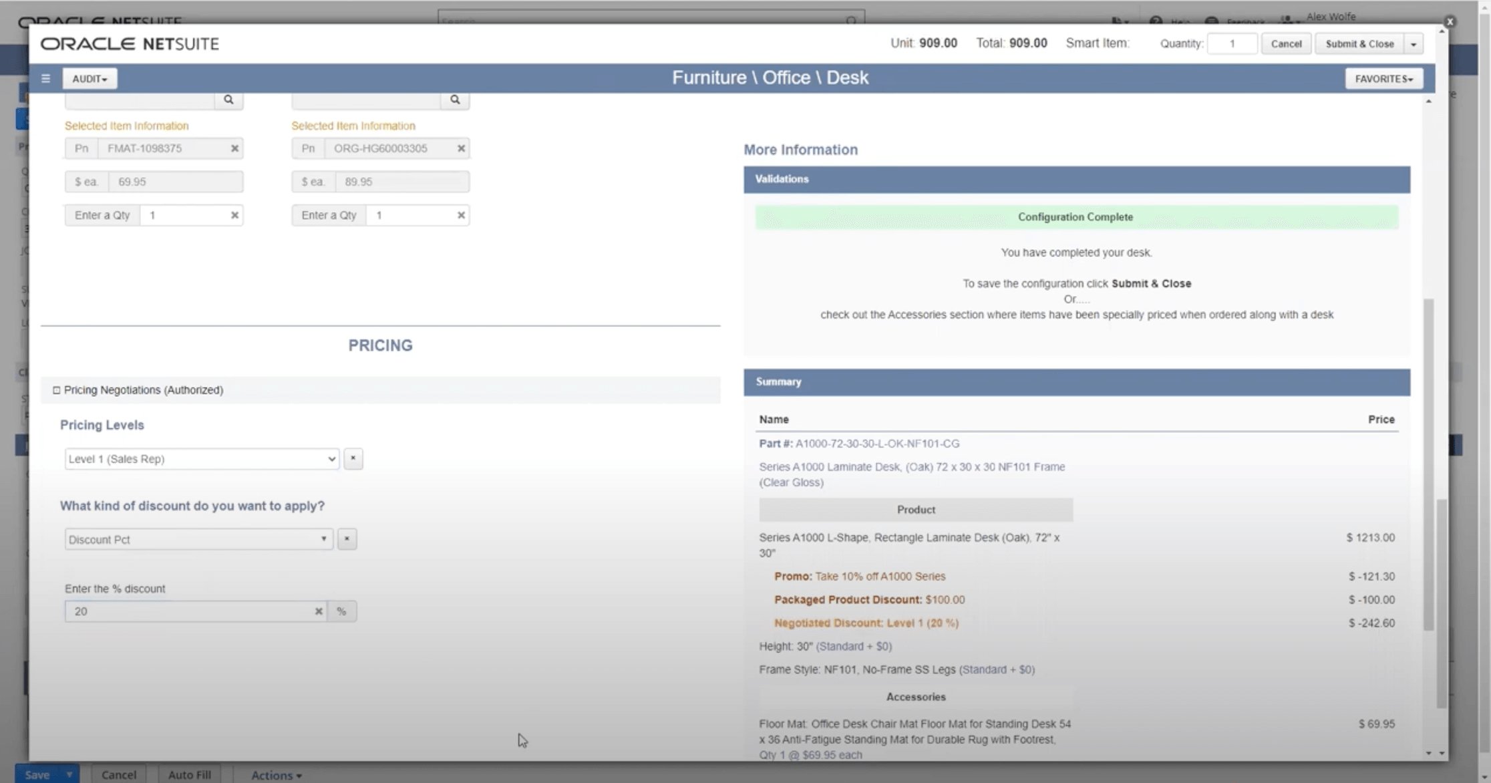Image resolution: width=1491 pixels, height=783 pixels.
Task: Click Cancel in configurator header
Action: click(1286, 44)
